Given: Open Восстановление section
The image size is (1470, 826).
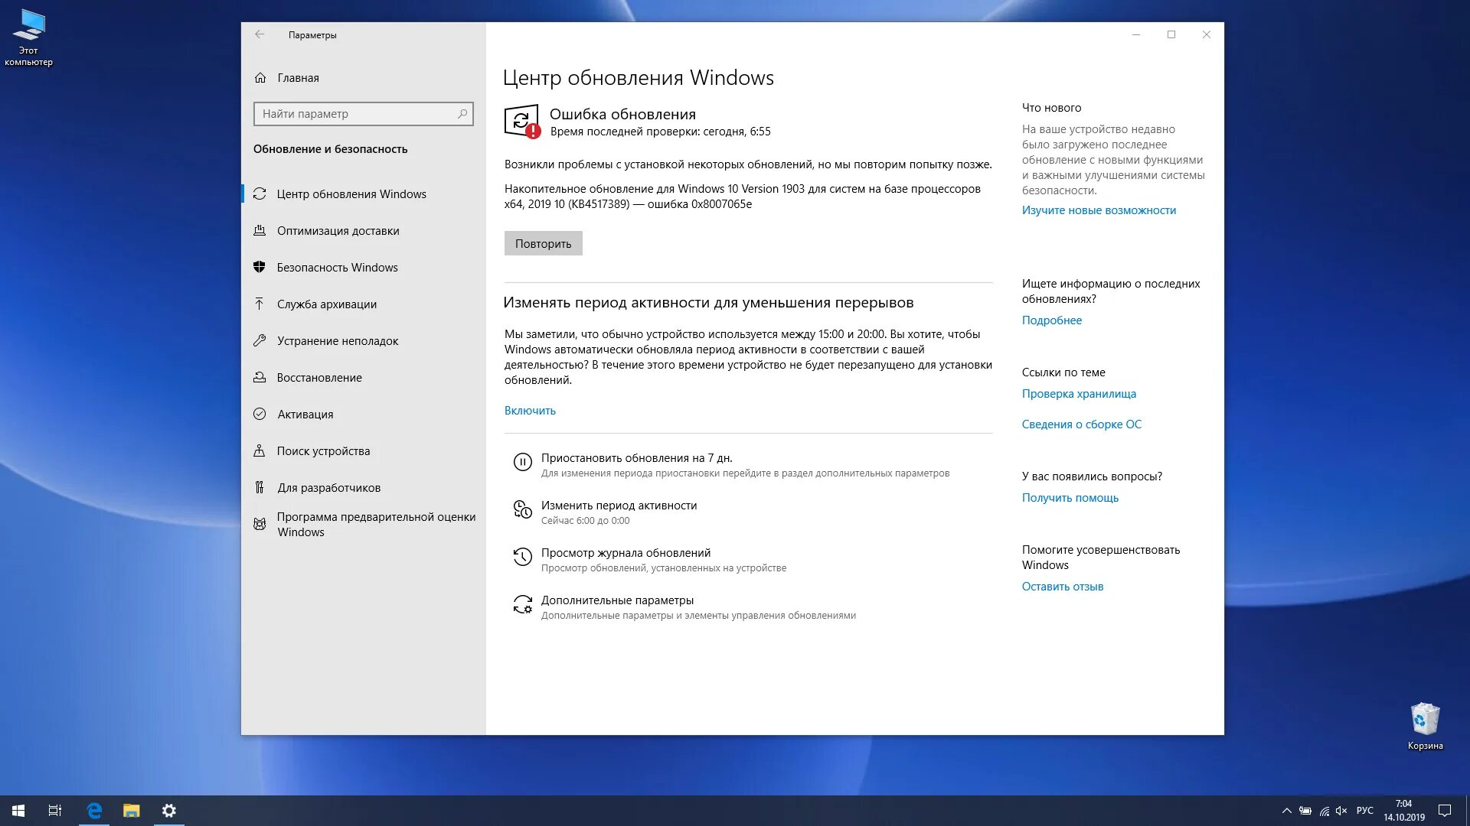Looking at the screenshot, I should (x=319, y=378).
